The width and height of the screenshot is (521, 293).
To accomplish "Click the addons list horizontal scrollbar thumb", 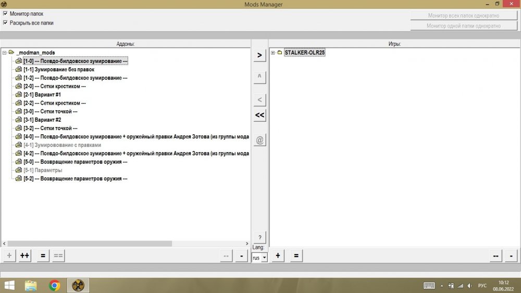I will 90,244.
